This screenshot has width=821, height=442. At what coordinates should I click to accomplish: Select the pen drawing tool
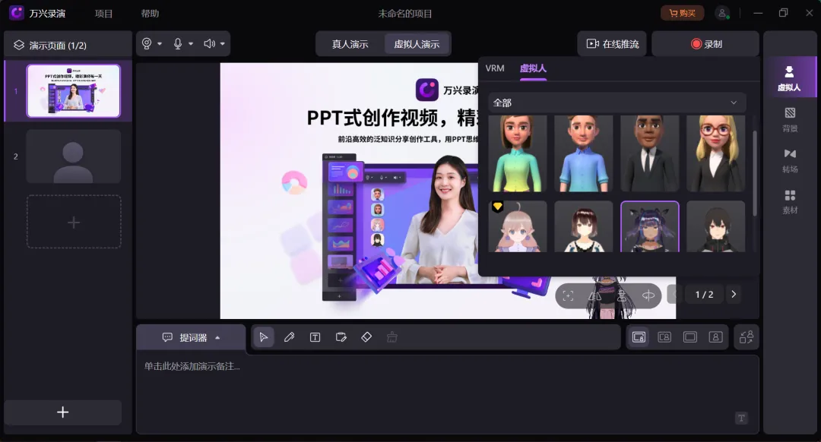point(289,337)
